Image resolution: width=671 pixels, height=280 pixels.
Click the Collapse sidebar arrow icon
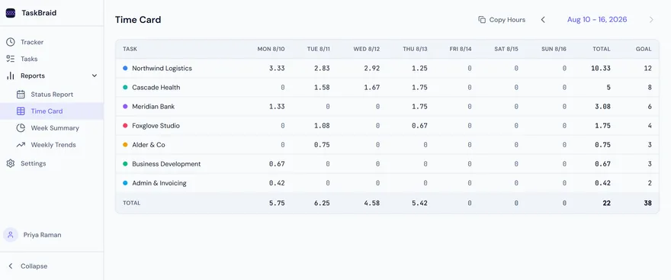click(11, 266)
